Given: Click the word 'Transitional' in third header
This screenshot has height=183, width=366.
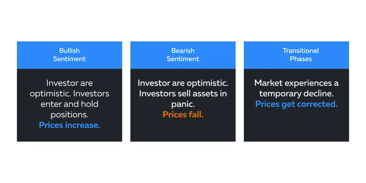Looking at the screenshot, I should coord(301,51).
